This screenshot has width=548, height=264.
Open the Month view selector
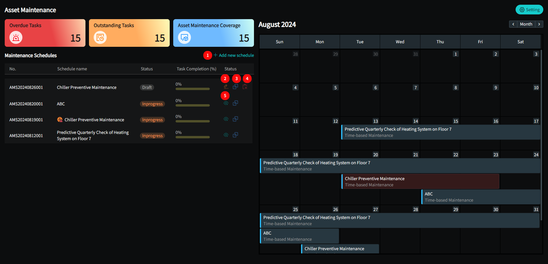526,24
